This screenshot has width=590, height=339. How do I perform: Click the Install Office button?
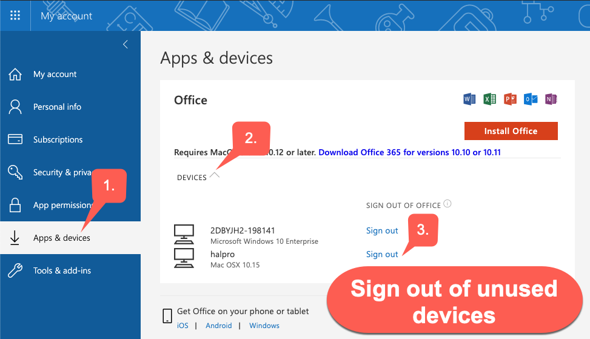pyautogui.click(x=511, y=131)
